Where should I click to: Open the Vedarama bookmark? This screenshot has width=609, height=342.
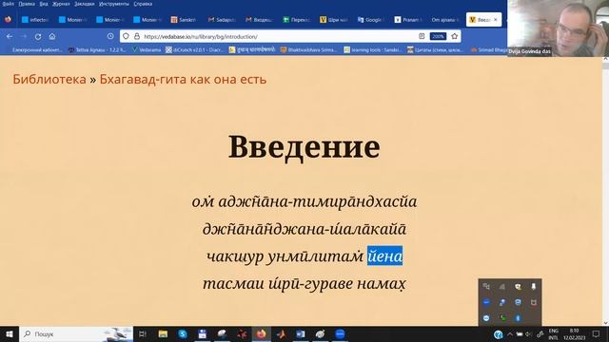click(x=147, y=50)
